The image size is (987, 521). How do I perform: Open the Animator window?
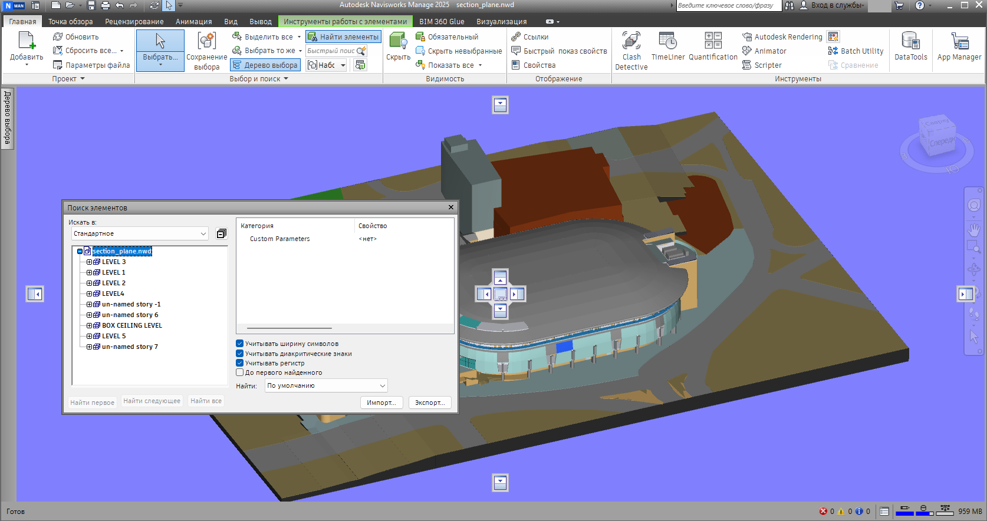(765, 51)
